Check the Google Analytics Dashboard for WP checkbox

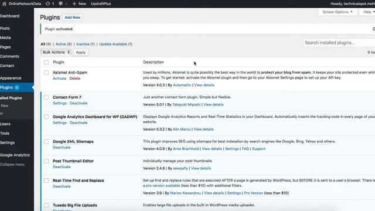point(46,117)
